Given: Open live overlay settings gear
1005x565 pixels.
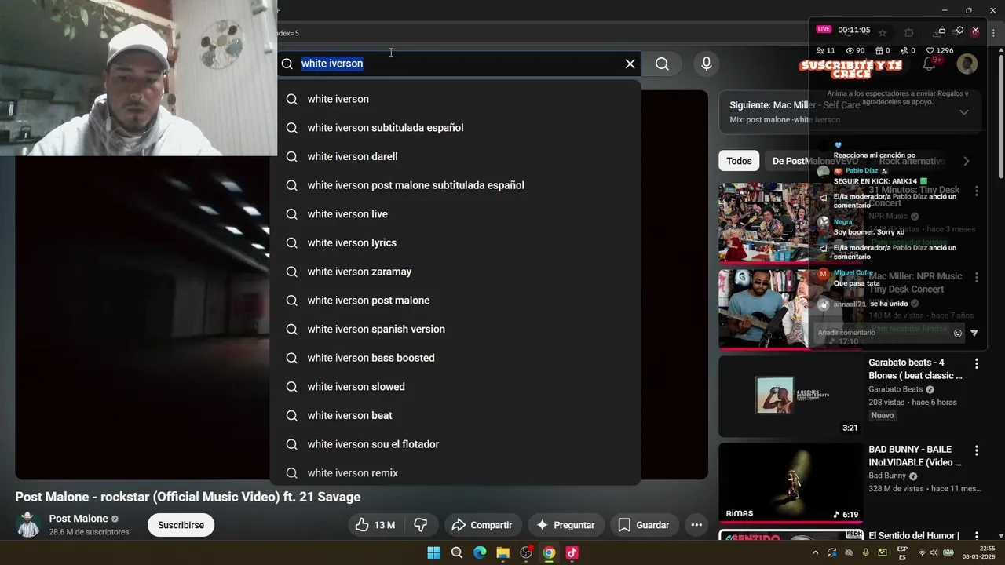Looking at the screenshot, I should coord(959,31).
